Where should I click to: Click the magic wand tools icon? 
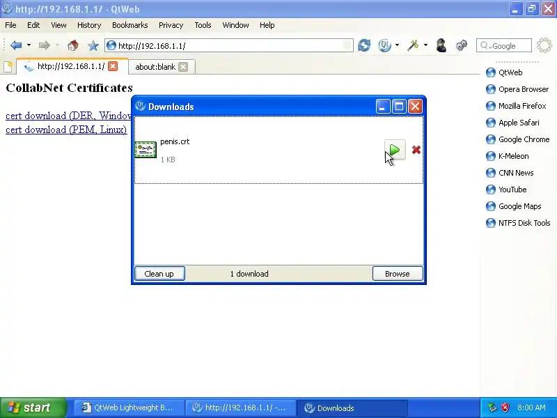(x=413, y=45)
